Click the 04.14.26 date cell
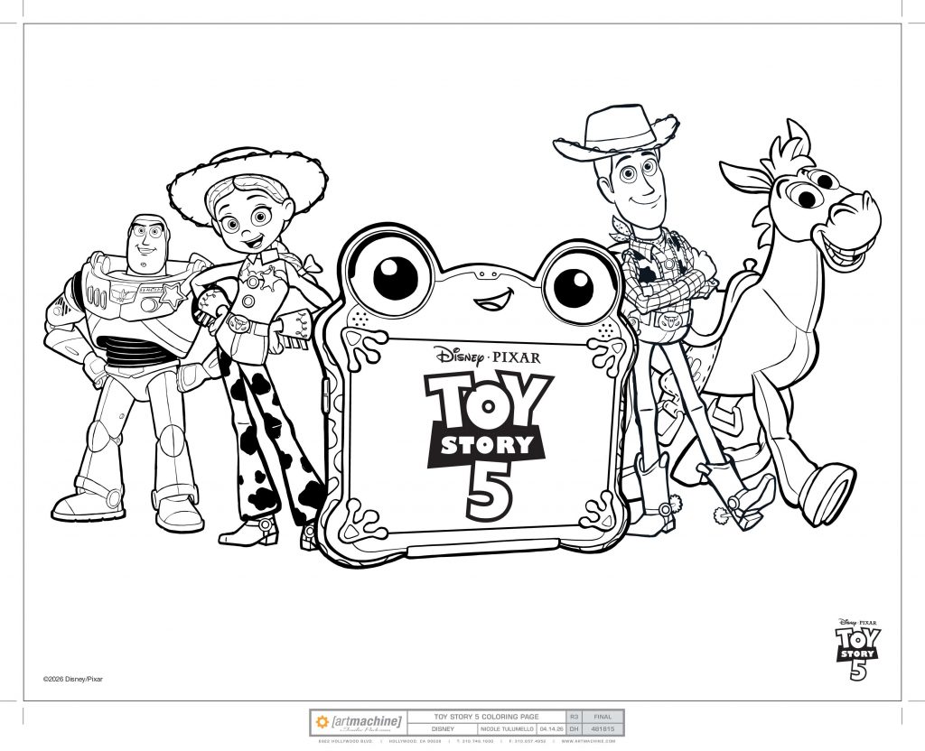 coord(551,729)
